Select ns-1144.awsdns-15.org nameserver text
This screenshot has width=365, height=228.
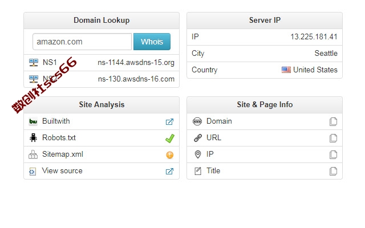136,63
